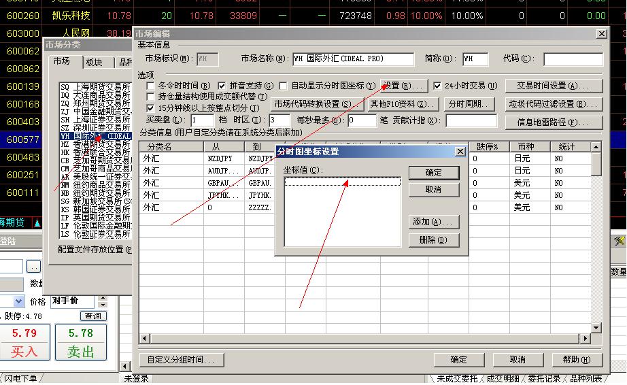This screenshot has width=627, height=385.
Task: Click the 币种 column header
Action: point(530,147)
